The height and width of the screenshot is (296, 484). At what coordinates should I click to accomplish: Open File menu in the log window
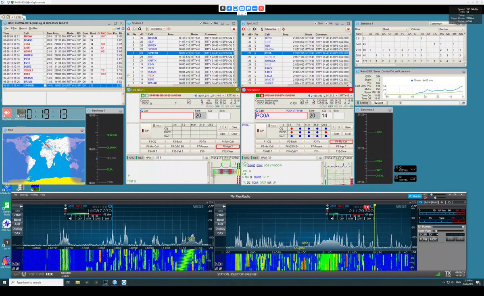pyautogui.click(x=6, y=28)
